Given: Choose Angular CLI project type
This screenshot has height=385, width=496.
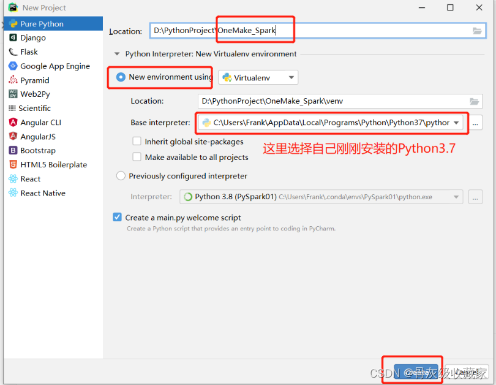Looking at the screenshot, I should tap(53, 123).
